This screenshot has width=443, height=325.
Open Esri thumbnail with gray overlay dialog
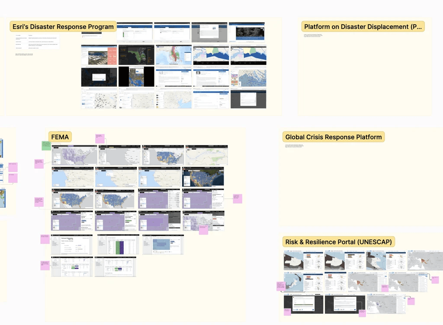coord(209,32)
